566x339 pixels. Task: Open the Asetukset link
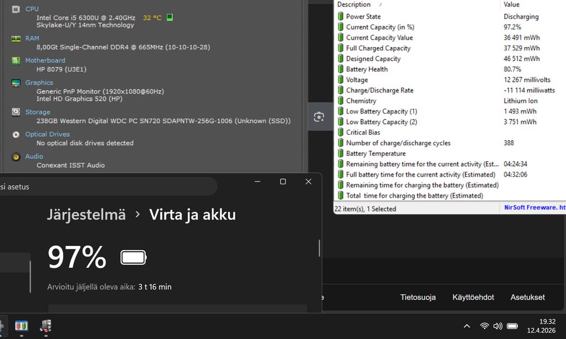pos(527,297)
